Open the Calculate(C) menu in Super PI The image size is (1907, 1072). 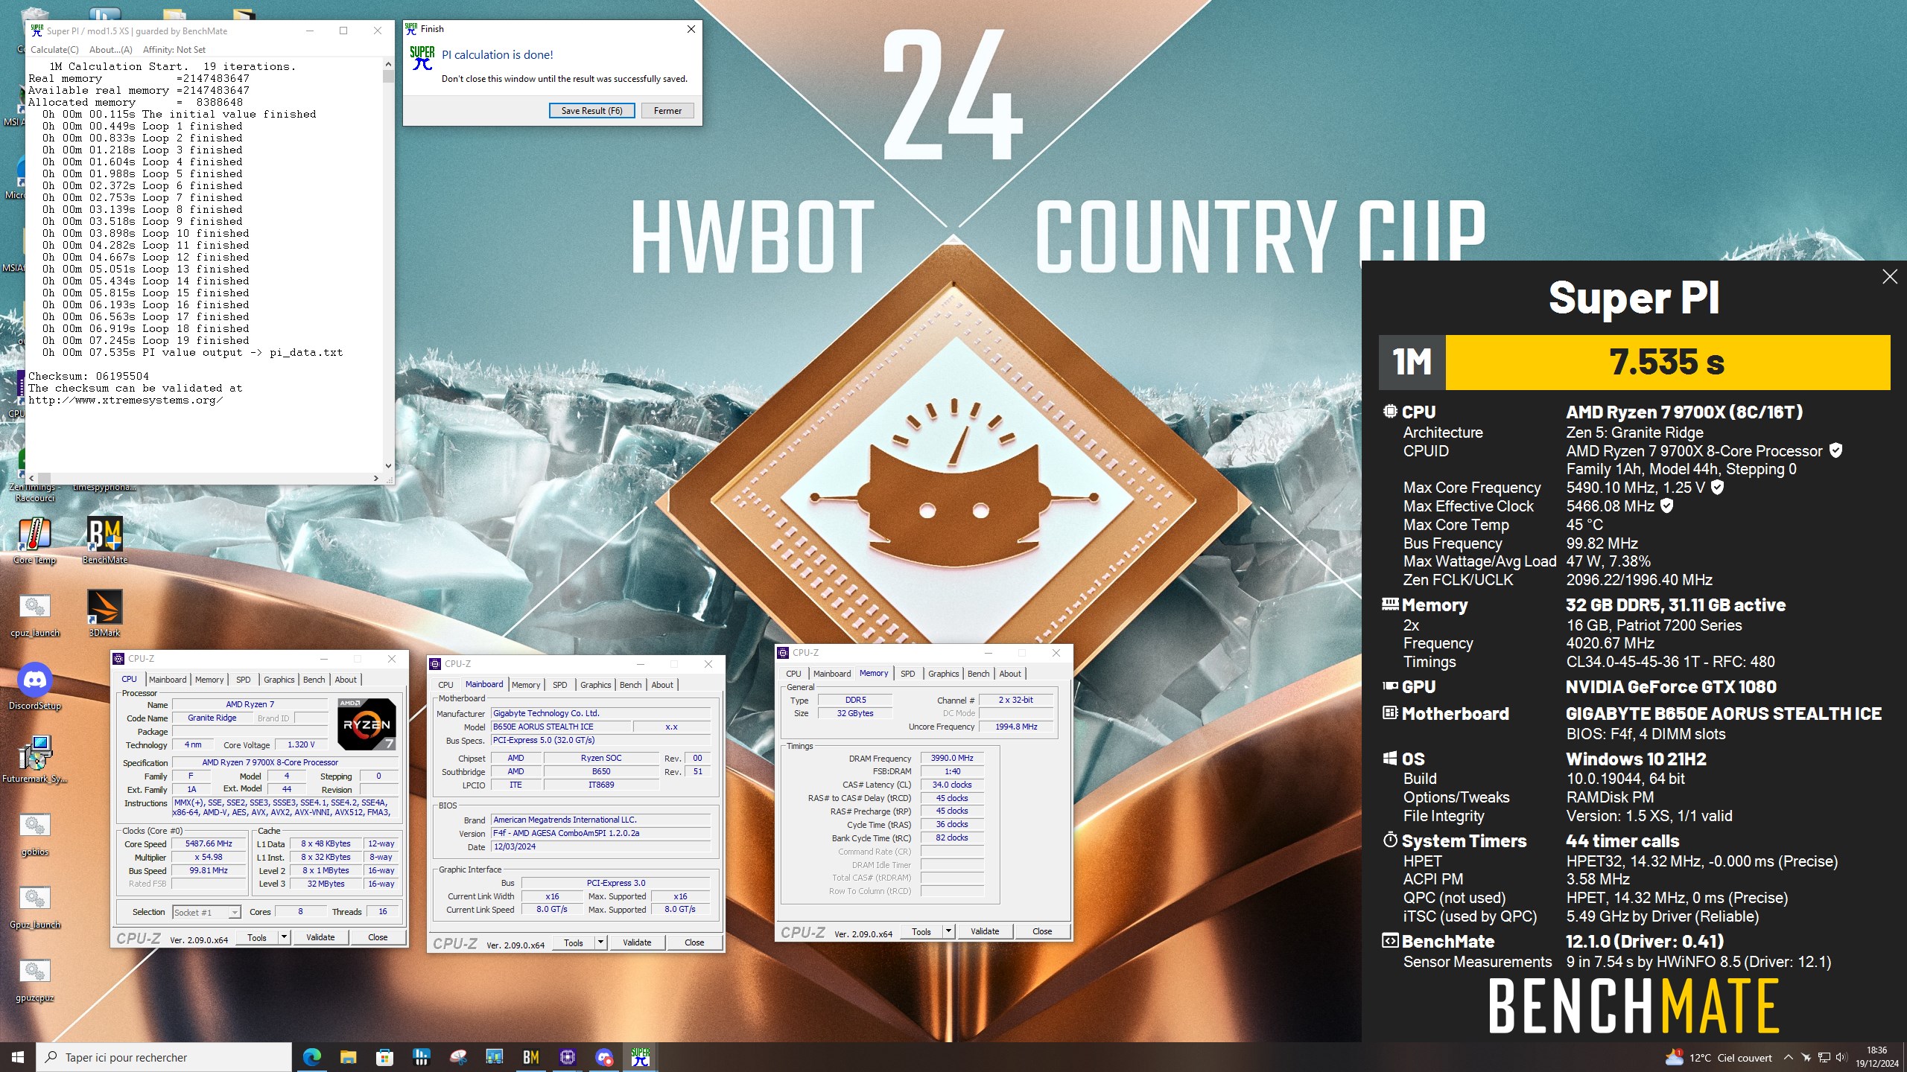click(x=54, y=50)
